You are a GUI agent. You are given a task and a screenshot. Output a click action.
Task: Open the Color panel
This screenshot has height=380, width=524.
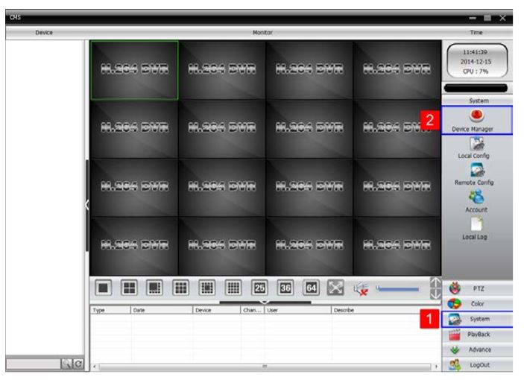click(478, 303)
